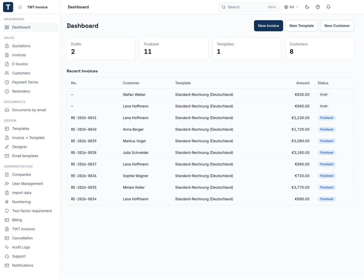
Task: Open Customers menu item
Action: 30,73
